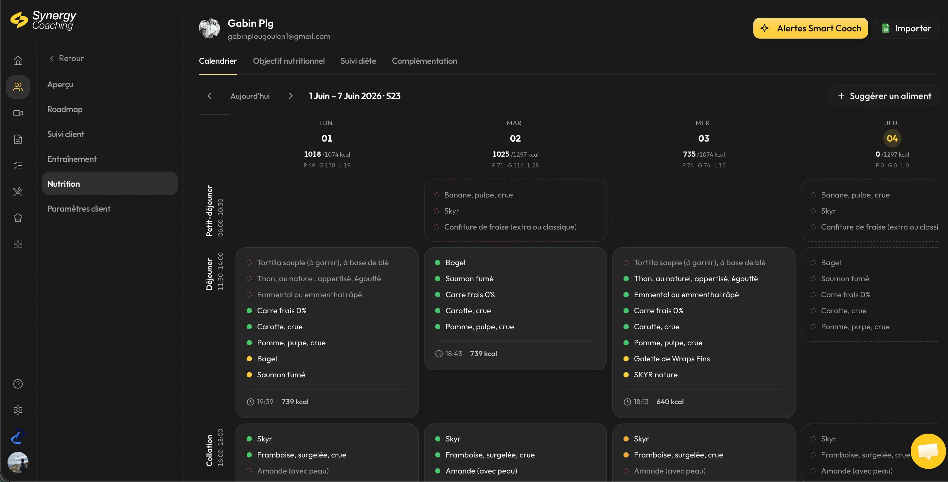This screenshot has width=948, height=482.
Task: Click Tuesday breakfast Confiture de fraise item
Action: [x=510, y=227]
